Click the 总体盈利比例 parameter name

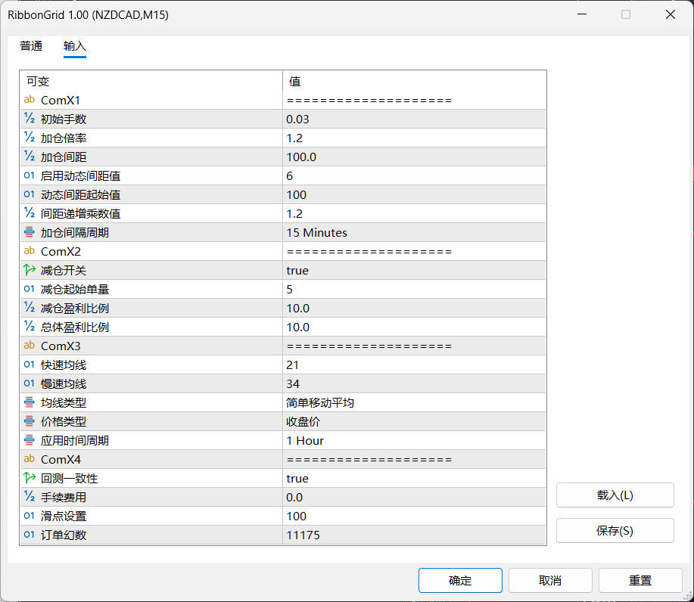(x=75, y=327)
